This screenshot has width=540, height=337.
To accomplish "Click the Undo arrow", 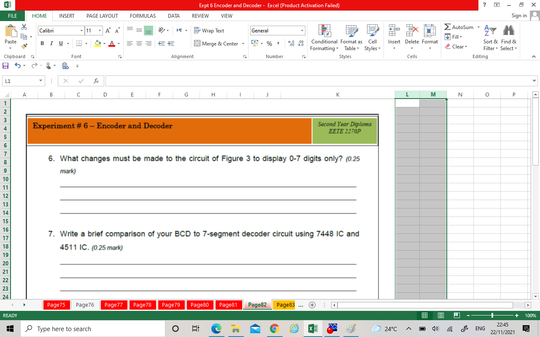I will coord(17,66).
